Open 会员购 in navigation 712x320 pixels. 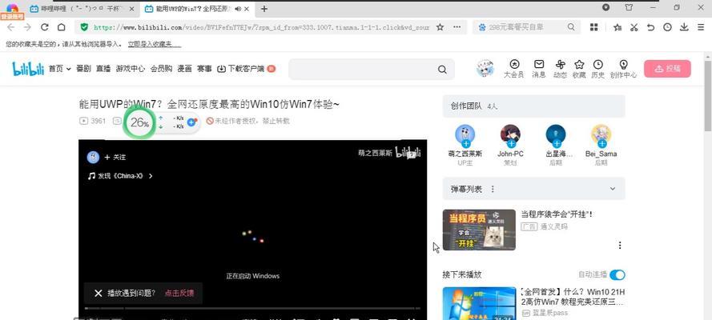pos(161,69)
